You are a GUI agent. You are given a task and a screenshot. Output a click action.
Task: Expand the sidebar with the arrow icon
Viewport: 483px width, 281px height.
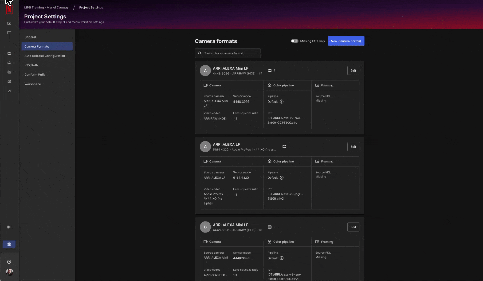tap(9, 227)
